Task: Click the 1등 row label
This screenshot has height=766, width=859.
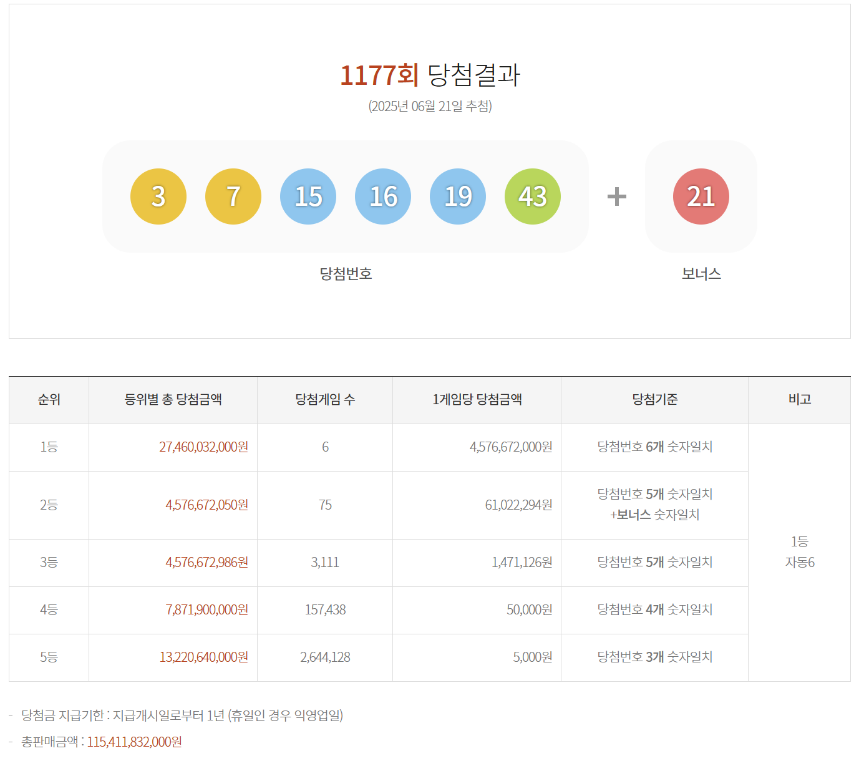Action: pos(48,447)
